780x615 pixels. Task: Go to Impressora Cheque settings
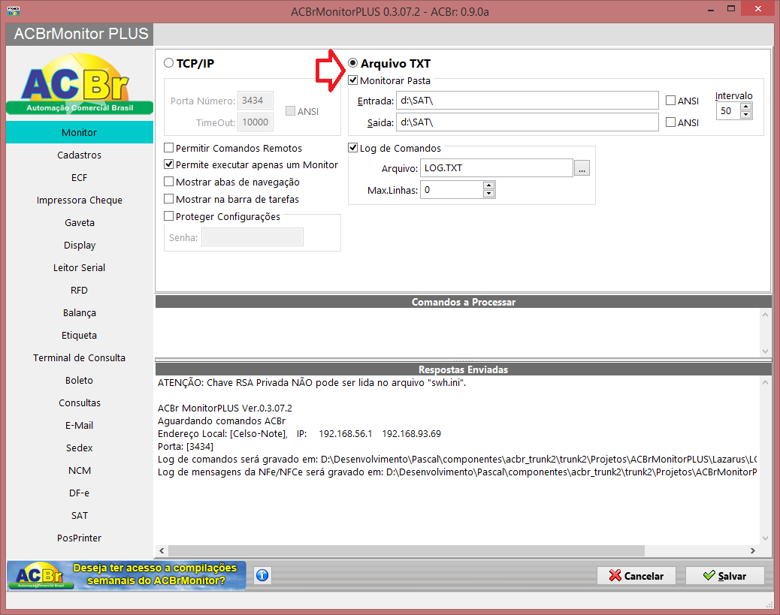80,200
